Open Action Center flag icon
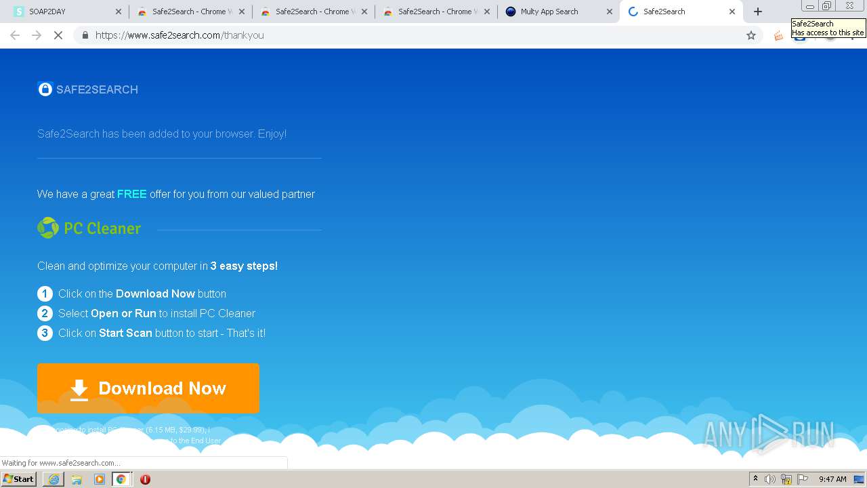The height and width of the screenshot is (488, 867). click(x=803, y=479)
